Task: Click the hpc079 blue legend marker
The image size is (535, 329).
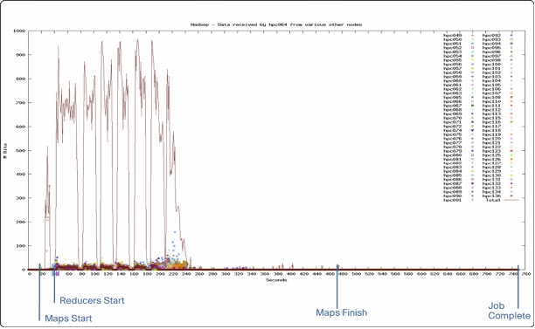Action: point(473,151)
